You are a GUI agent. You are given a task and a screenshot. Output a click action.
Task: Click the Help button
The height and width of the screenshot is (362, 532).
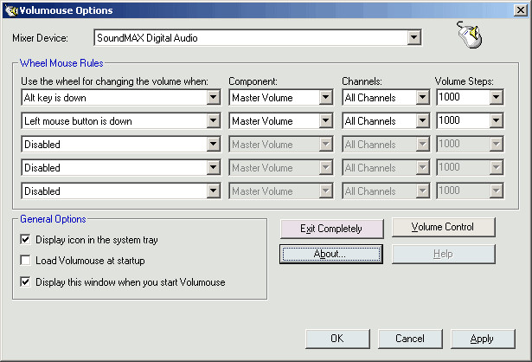[443, 254]
